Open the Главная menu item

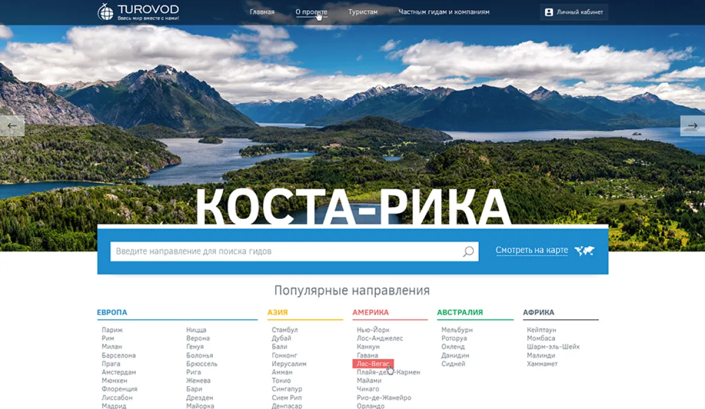262,12
